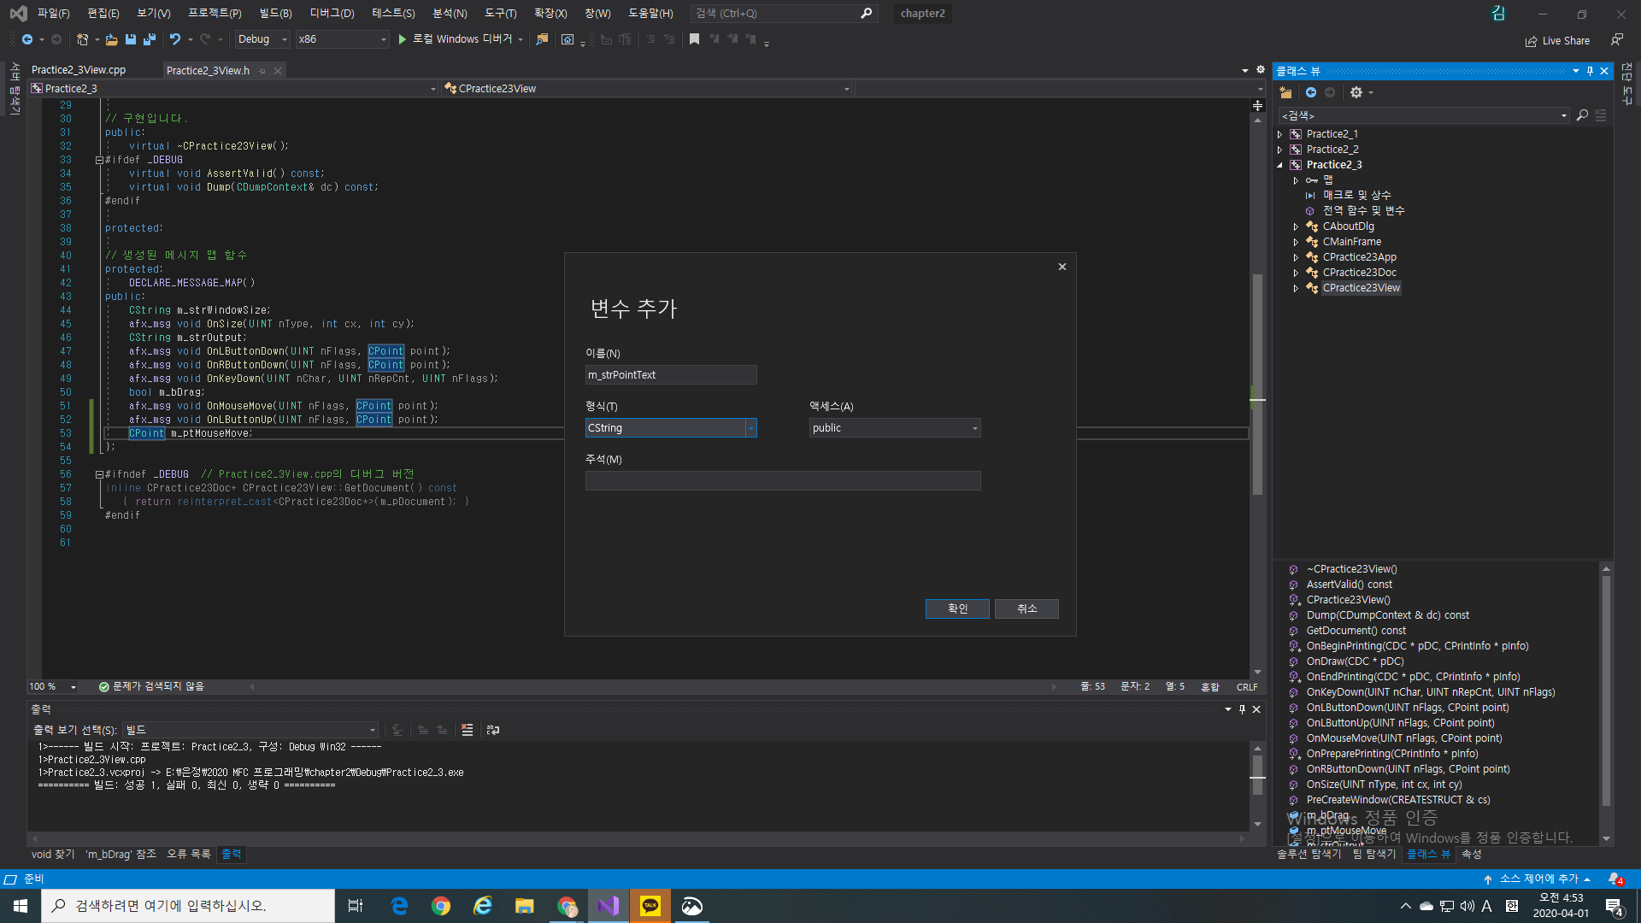Click the clear all output icon
The width and height of the screenshot is (1641, 923).
click(x=467, y=730)
